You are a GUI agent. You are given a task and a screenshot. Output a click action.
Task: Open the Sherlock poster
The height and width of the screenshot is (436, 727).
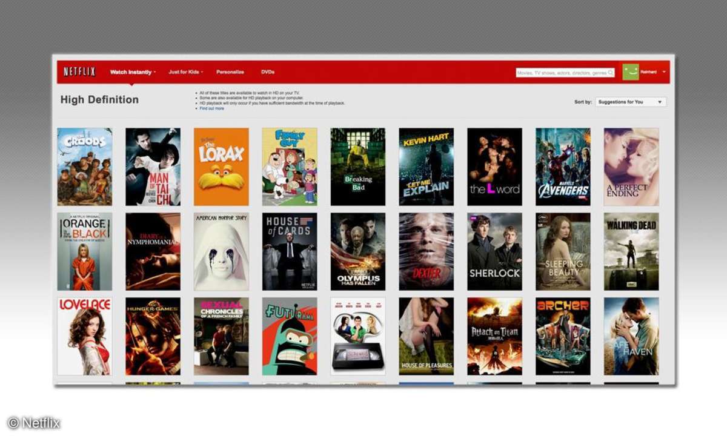[x=494, y=251]
